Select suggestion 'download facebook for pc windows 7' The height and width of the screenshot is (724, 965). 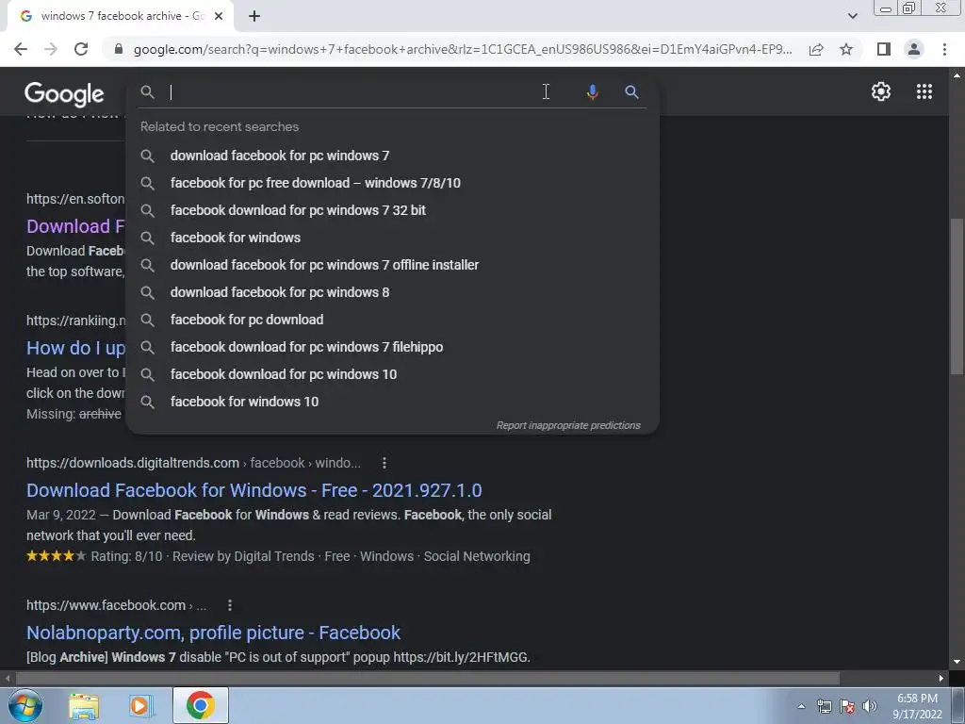392,156
